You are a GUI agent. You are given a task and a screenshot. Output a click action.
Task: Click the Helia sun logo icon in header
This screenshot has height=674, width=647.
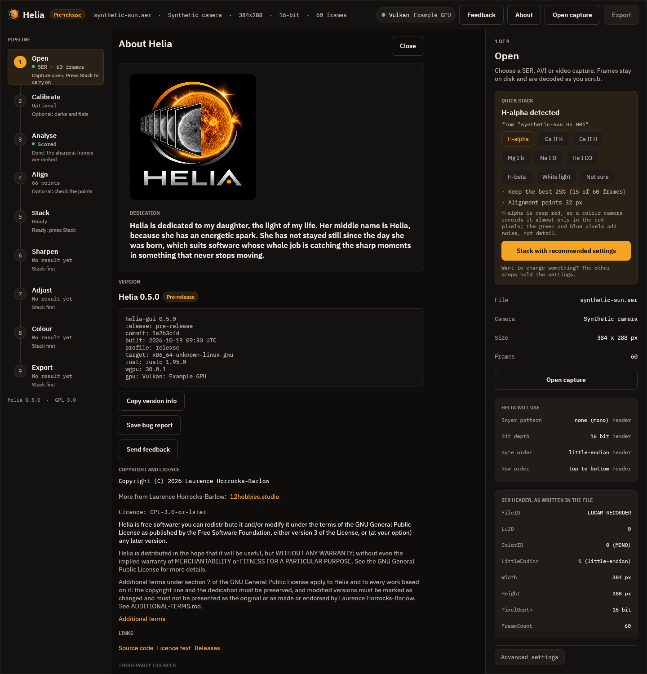[x=13, y=15]
